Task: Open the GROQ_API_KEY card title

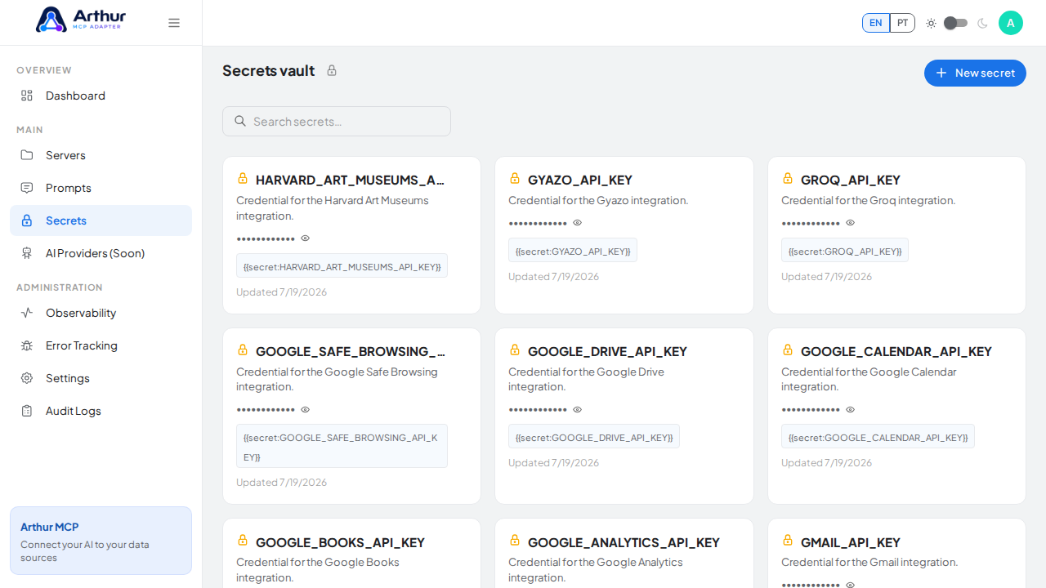Action: (x=851, y=180)
